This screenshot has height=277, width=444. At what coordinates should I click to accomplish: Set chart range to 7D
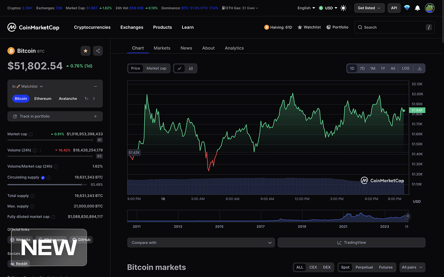click(x=362, y=68)
